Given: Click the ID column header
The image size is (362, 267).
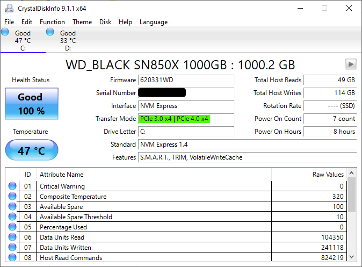Looking at the screenshot, I should click(28, 175).
